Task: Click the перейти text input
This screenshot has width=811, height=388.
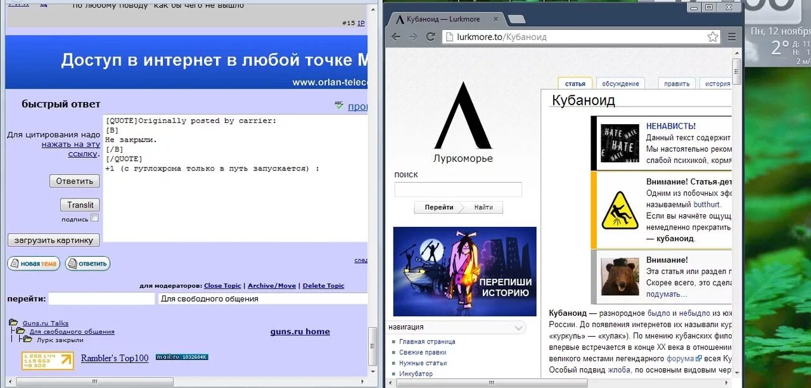Action: [x=102, y=299]
